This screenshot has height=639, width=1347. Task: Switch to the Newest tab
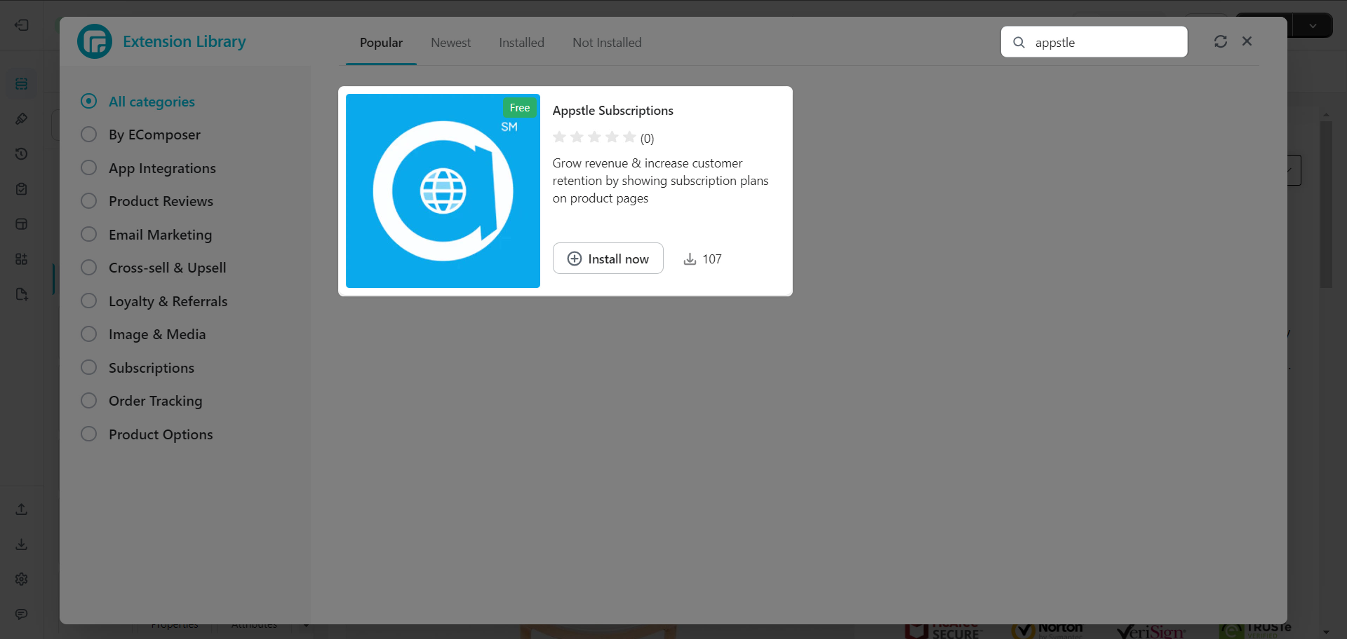point(450,43)
